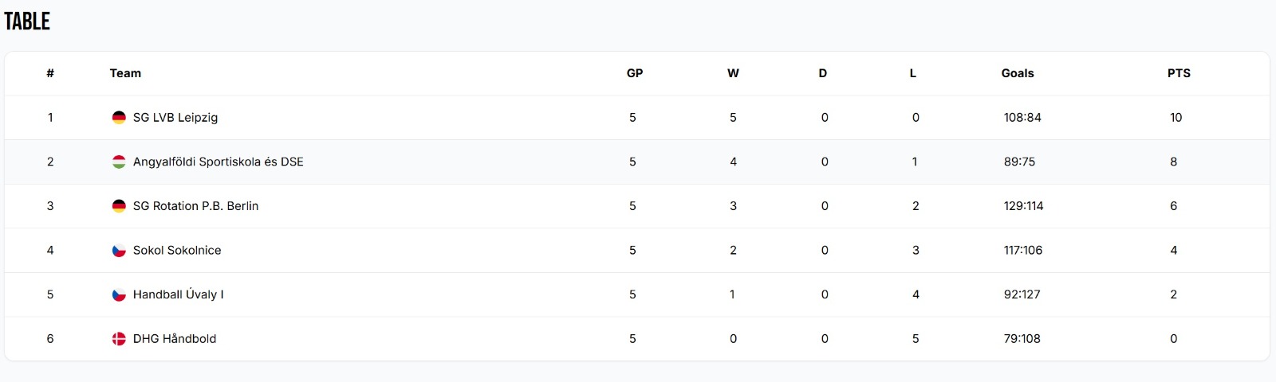Click the L losses column header
Image resolution: width=1276 pixels, height=382 pixels.
click(x=913, y=73)
